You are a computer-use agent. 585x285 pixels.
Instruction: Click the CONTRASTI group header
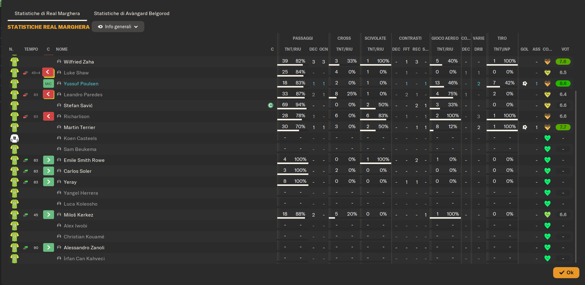point(410,38)
